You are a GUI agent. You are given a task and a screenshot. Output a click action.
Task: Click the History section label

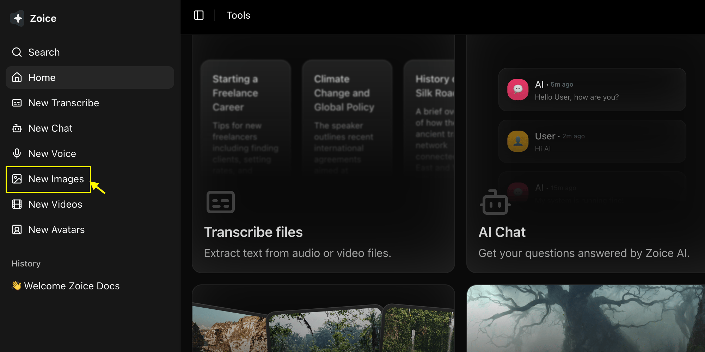[x=26, y=264]
